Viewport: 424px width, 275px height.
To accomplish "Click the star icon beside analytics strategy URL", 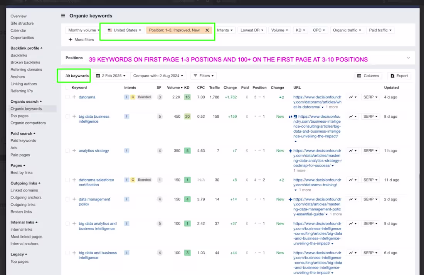I will (290, 150).
